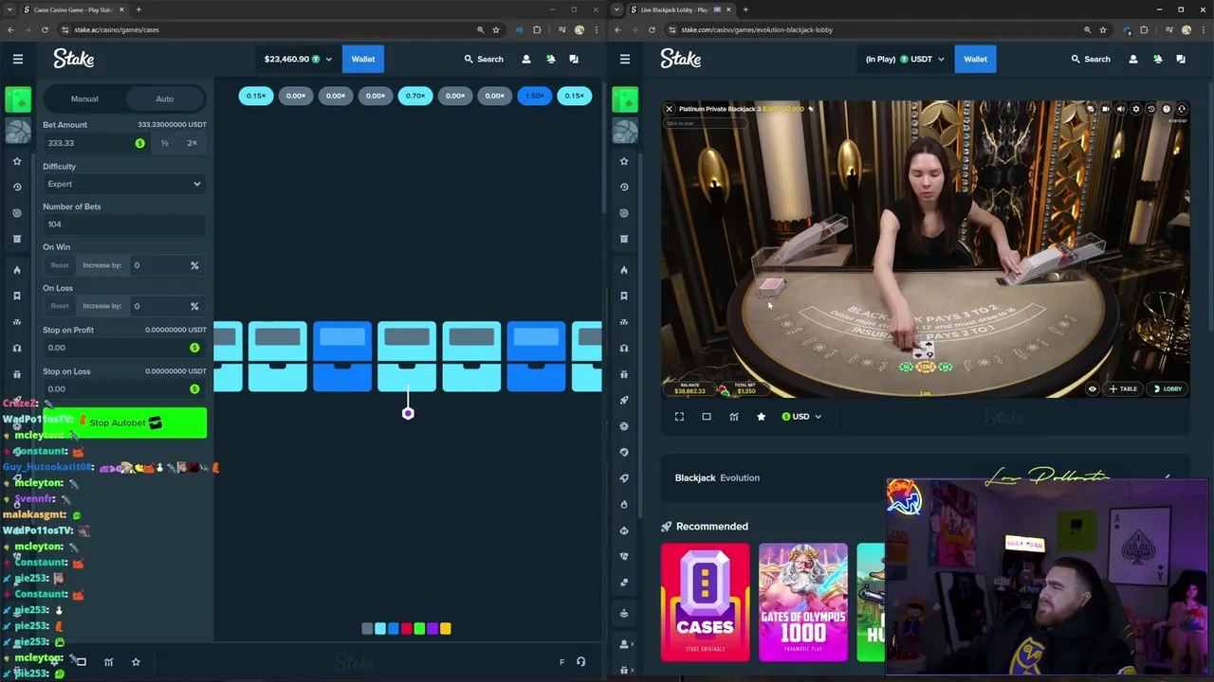Click the F fairness icon below Cases game
The width and height of the screenshot is (1214, 682).
click(x=561, y=662)
